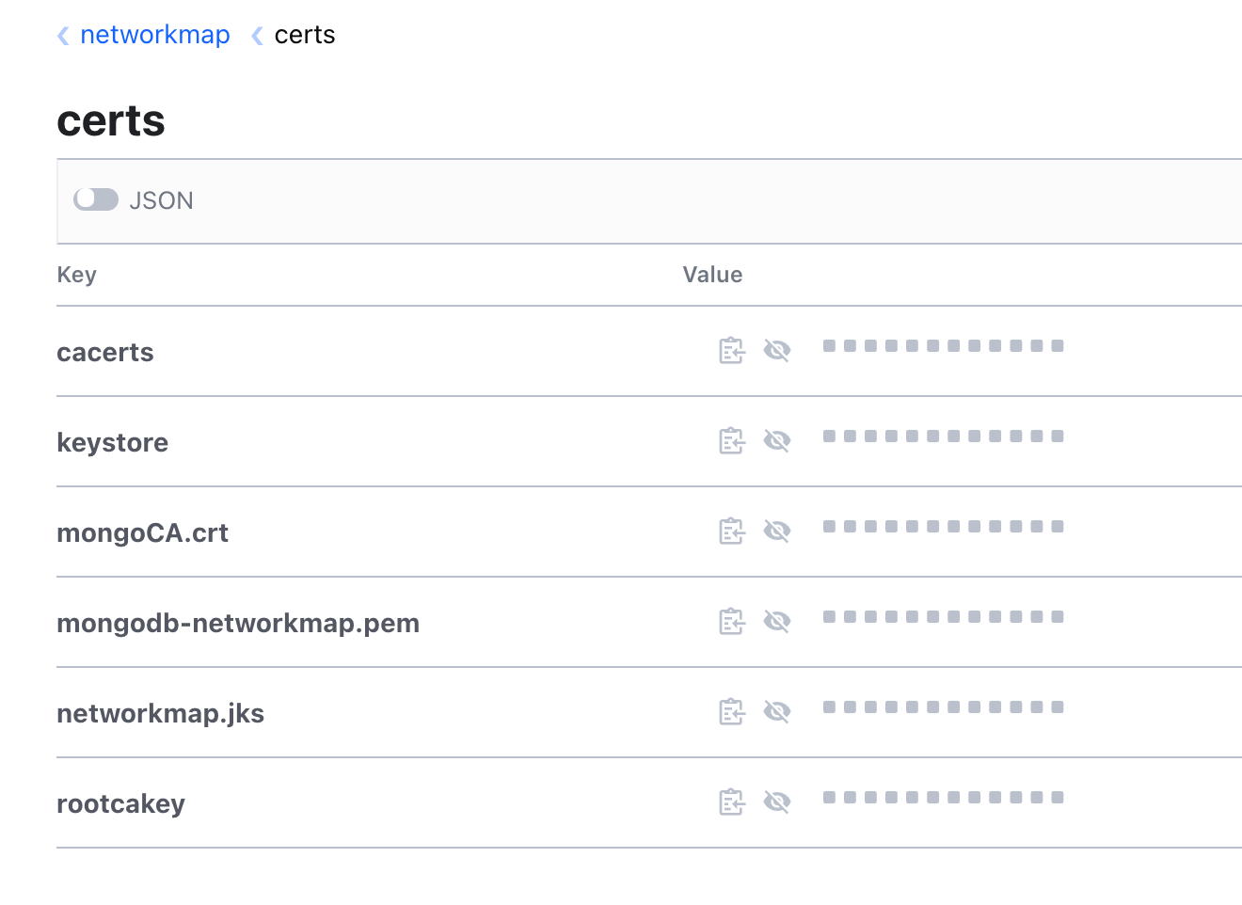Copy the networkmap.jks secret value
Viewport: 1242px width, 905px height.
[732, 712]
